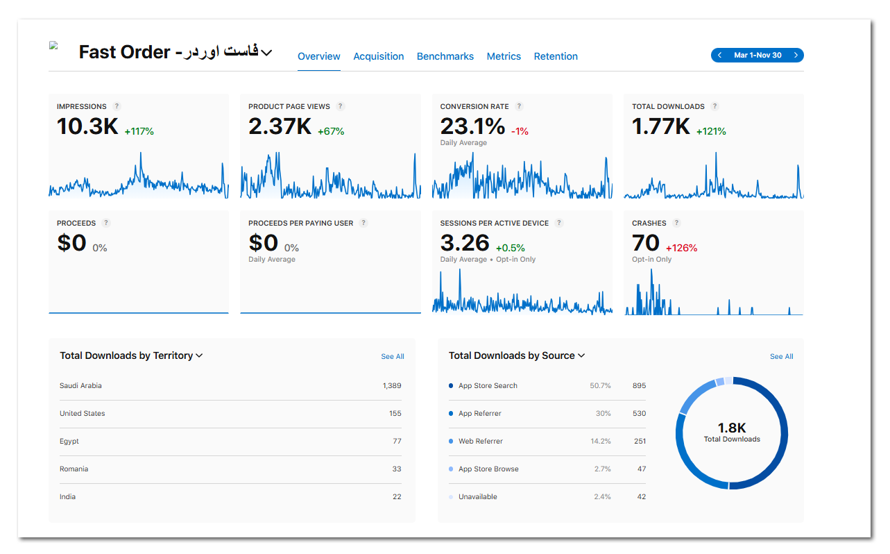890x554 pixels.
Task: Select the India territory row
Action: pos(230,497)
